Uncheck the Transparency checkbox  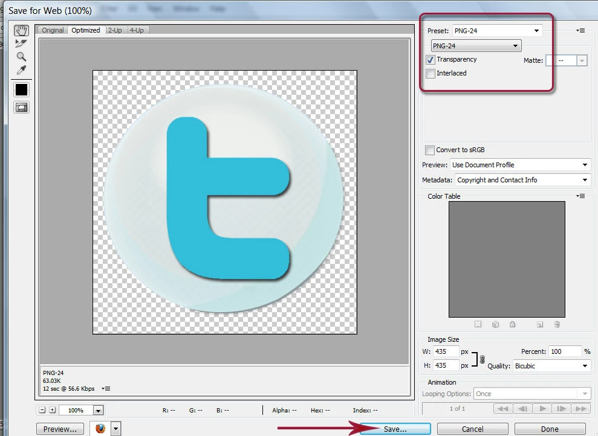coord(430,60)
